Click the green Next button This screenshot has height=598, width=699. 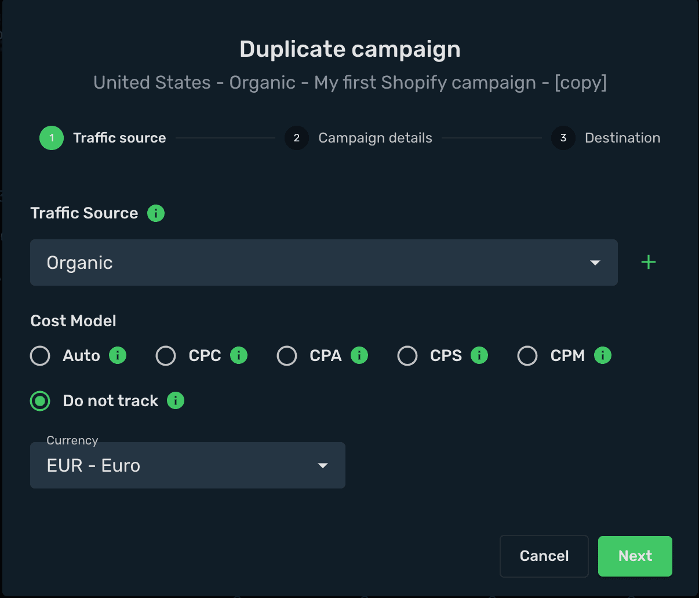tap(635, 556)
